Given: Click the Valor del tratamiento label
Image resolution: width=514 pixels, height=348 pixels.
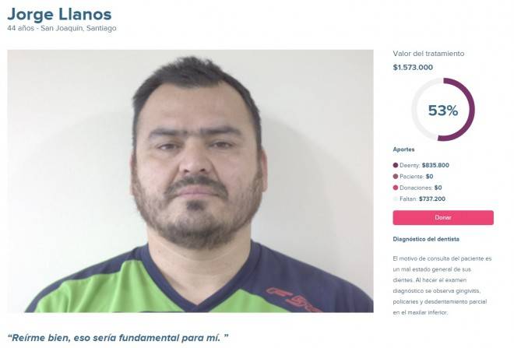Looking at the screenshot, I should pyautogui.click(x=428, y=54).
